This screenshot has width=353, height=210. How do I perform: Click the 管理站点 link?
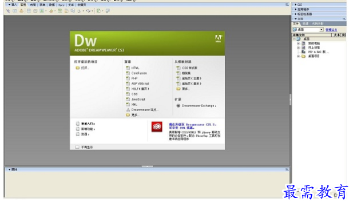tap(331, 30)
